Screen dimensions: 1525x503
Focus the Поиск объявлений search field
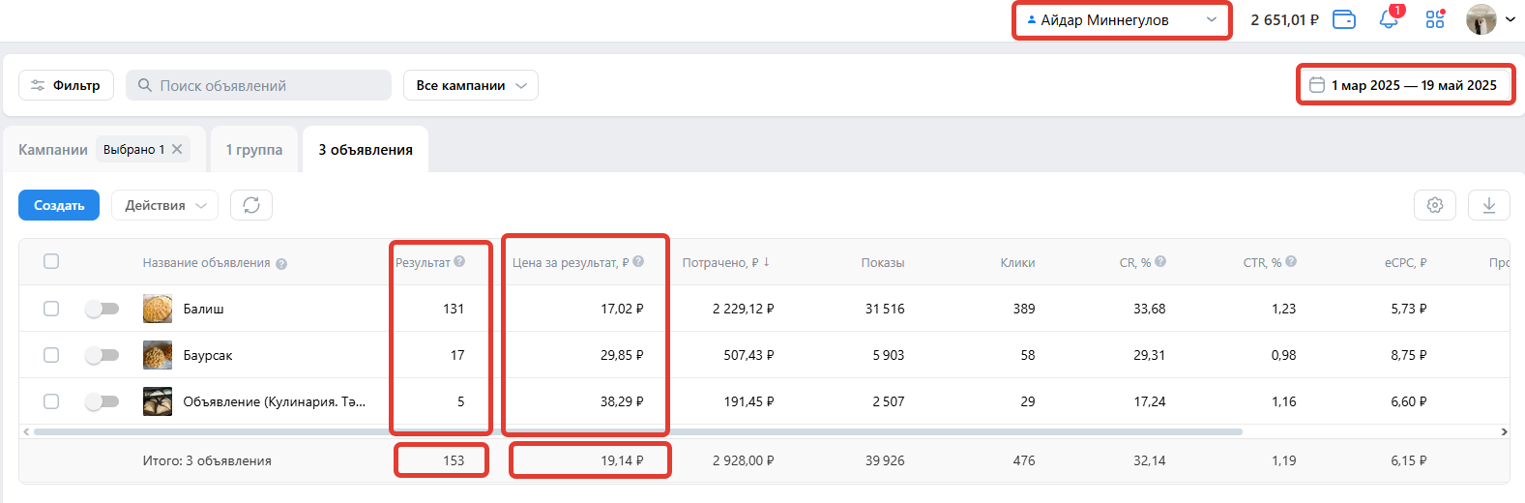pos(258,85)
